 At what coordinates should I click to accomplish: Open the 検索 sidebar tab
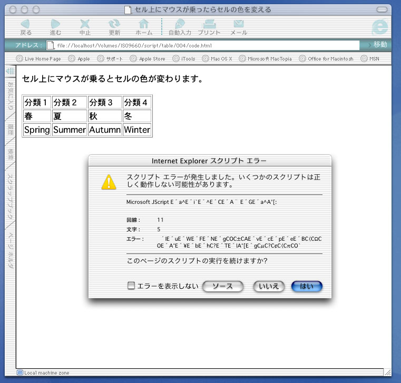coord(10,154)
